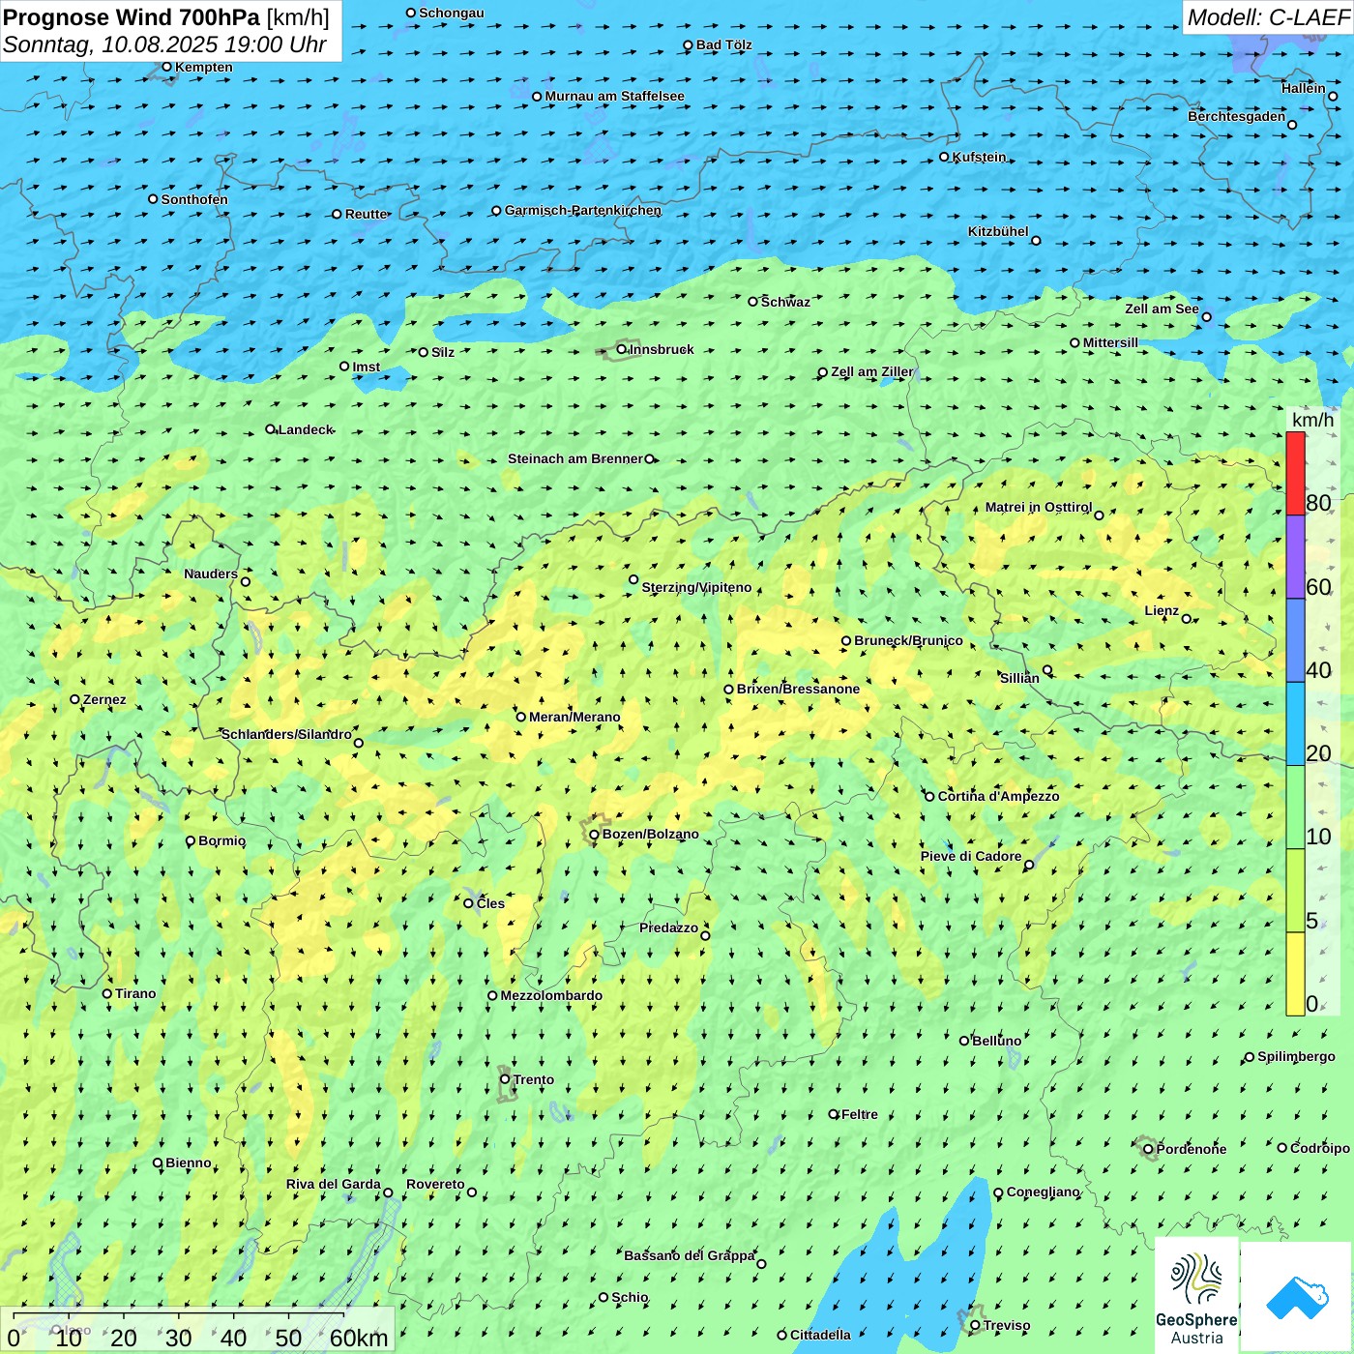Screen dimensions: 1354x1354
Task: Click the Riva del Garda marker
Action: tap(388, 1192)
